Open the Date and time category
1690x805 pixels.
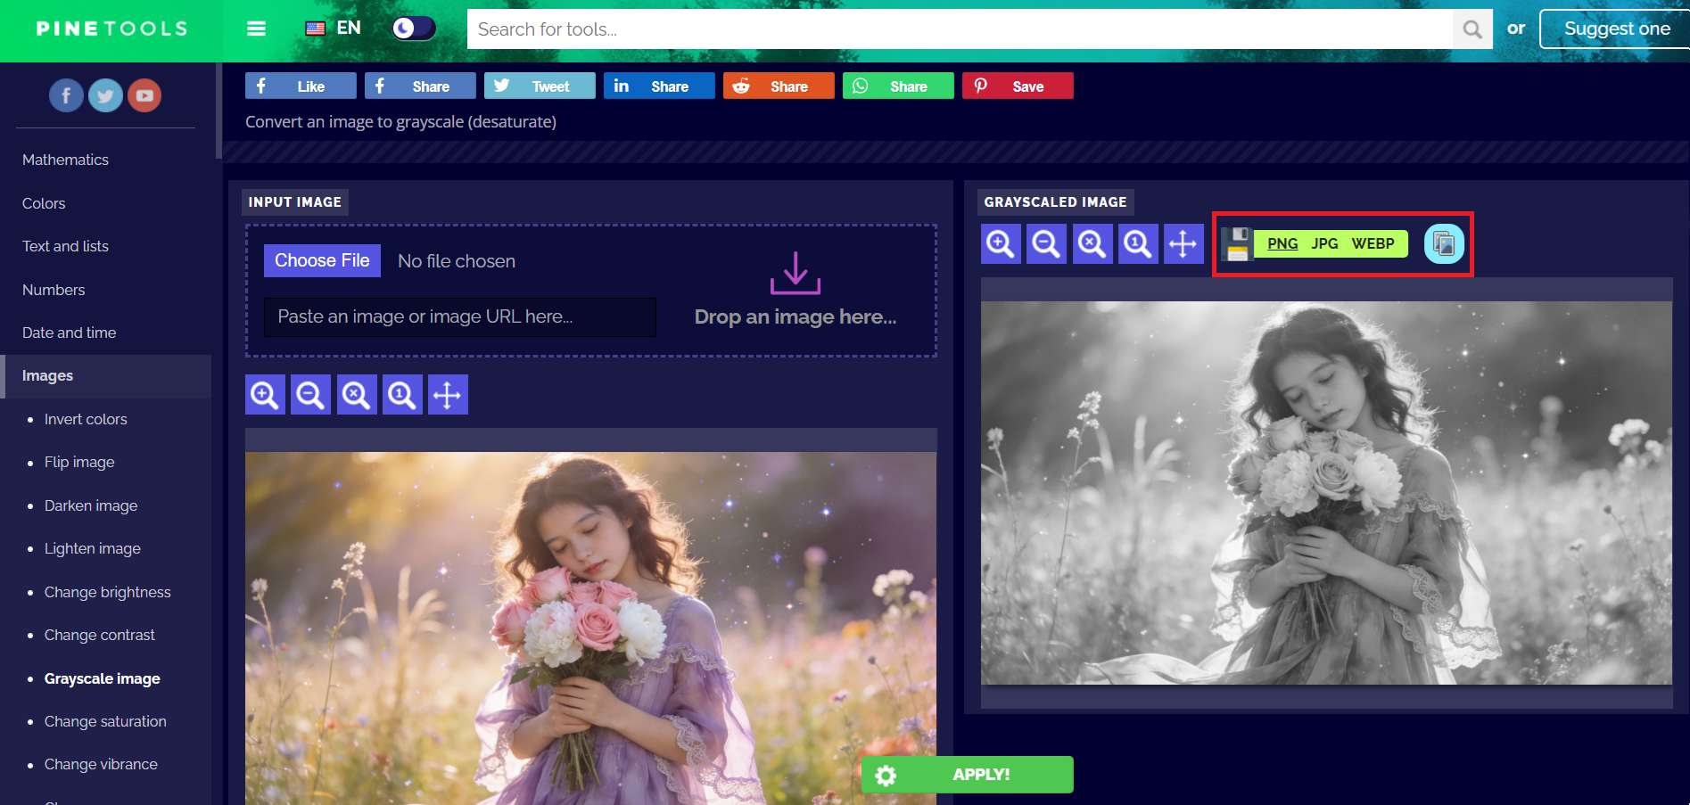pos(69,333)
